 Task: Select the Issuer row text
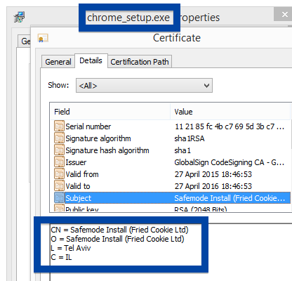click(x=76, y=162)
